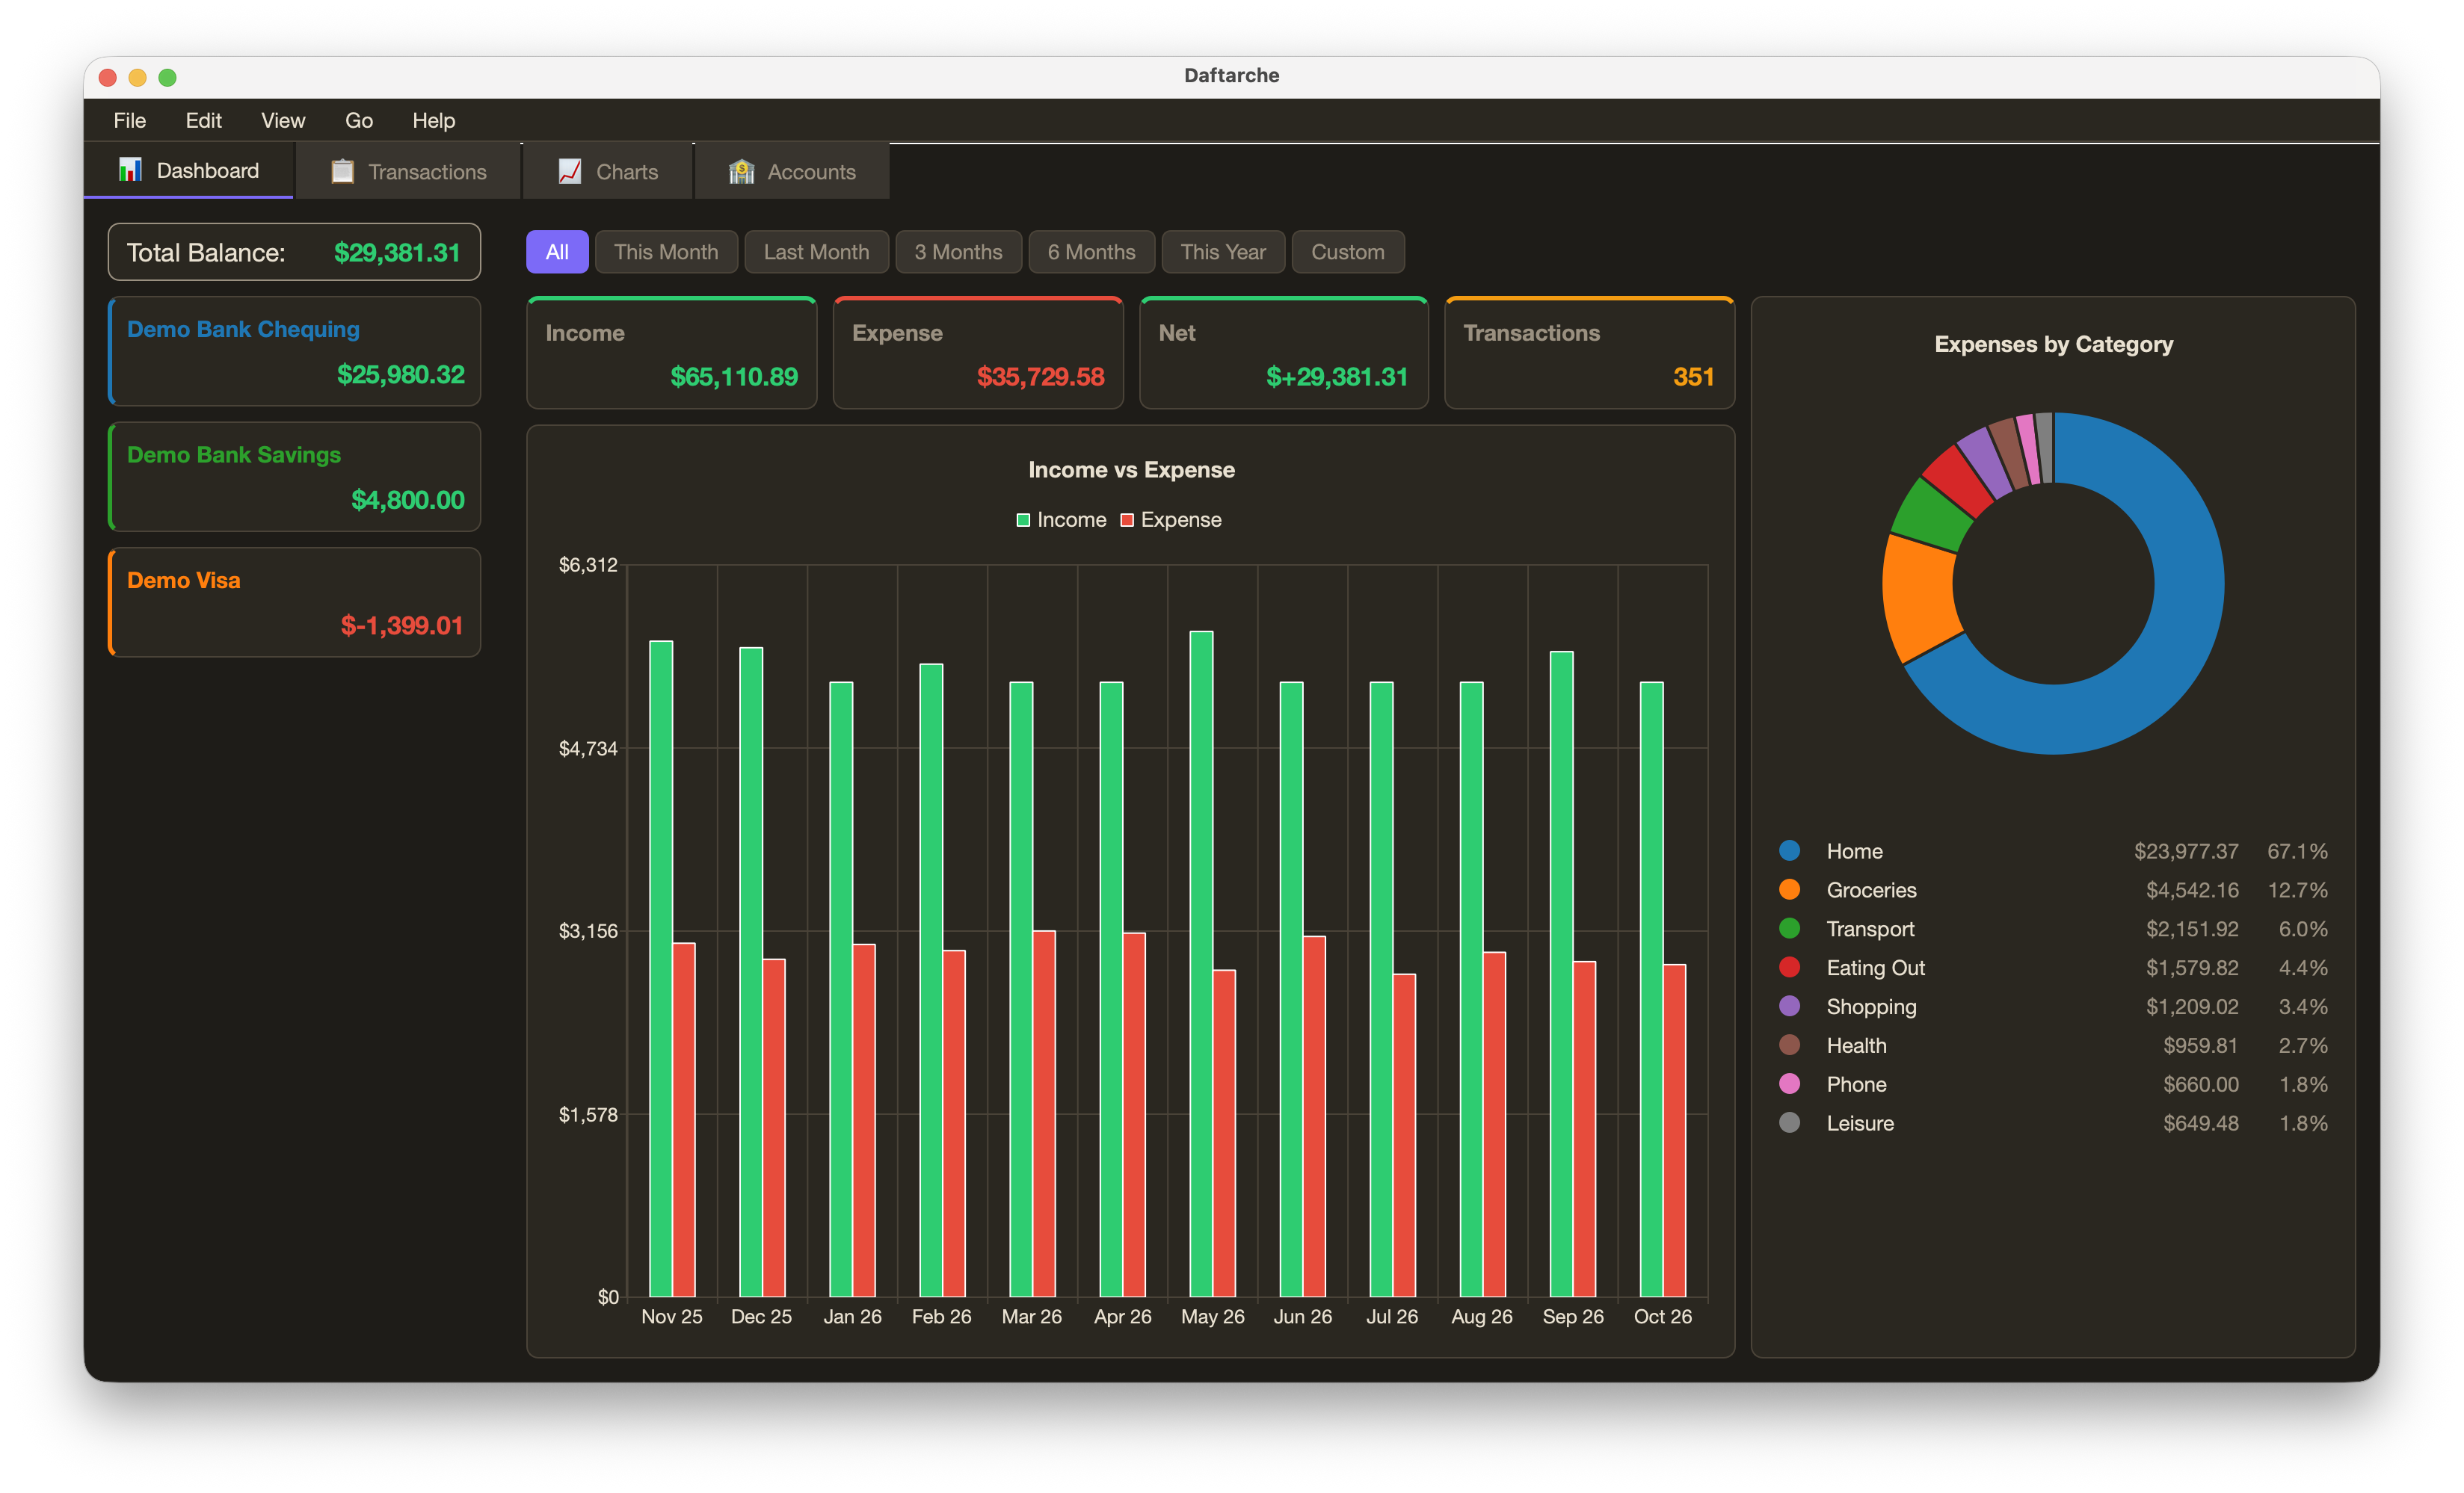Click the Shopping category purple dot
This screenshot has height=1493, width=2464.
[x=1790, y=1007]
